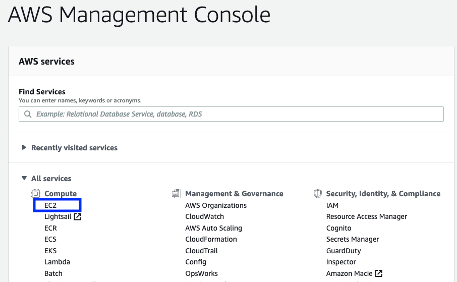Viewport: 457px width, 282px height.
Task: Open the ECS service
Action: pos(50,240)
